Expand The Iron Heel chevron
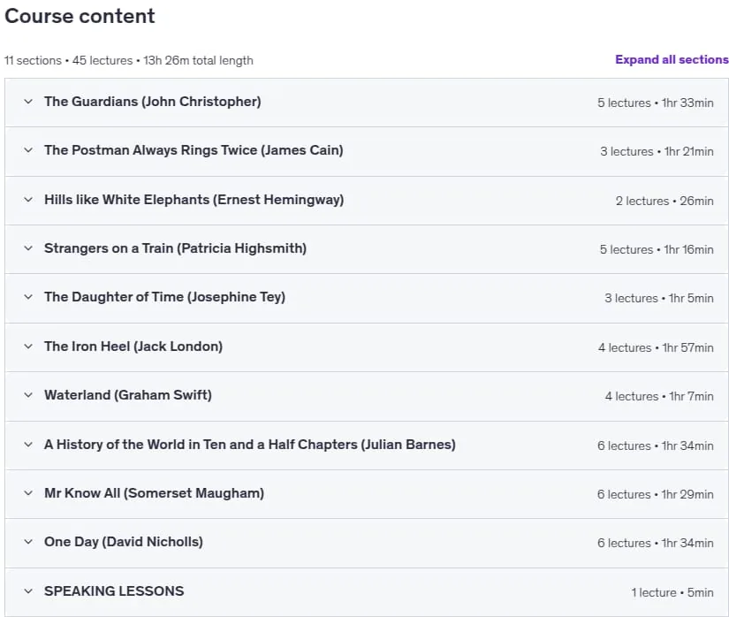The width and height of the screenshot is (729, 617). coord(28,347)
